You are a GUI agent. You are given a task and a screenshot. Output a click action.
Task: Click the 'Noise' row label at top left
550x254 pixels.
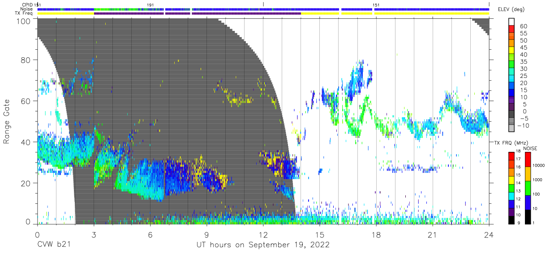point(27,9)
